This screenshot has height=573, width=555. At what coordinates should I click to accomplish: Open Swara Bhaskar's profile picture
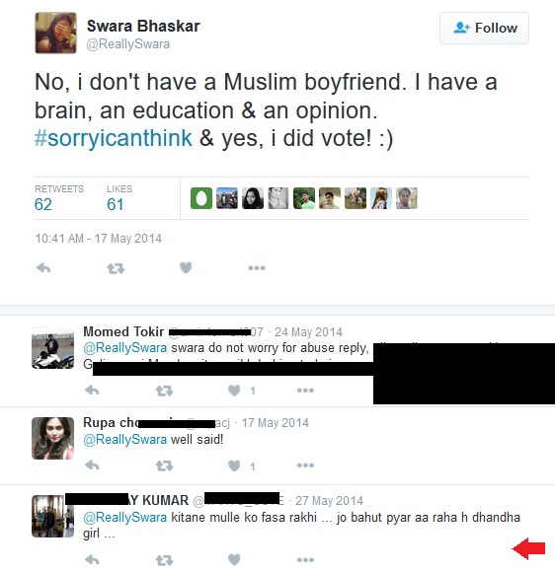55,33
